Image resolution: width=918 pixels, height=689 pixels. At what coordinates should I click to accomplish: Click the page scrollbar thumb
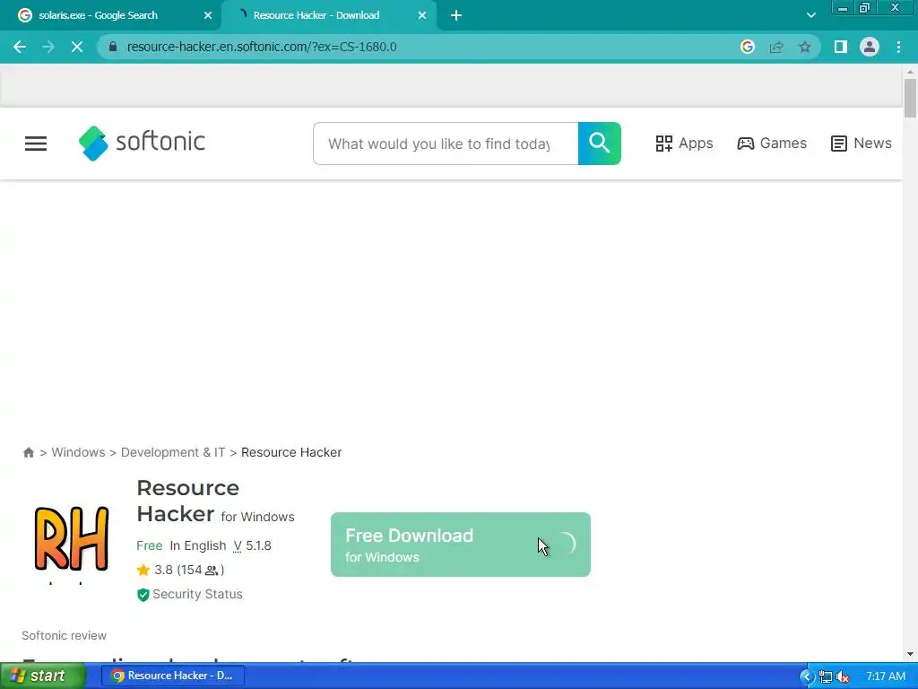click(x=910, y=98)
